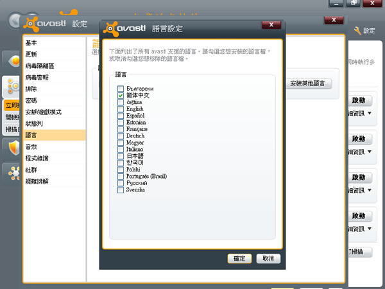Screen dimensions: 385x289
Task: Select the 疑難排解 settings category
Action: pos(55,181)
